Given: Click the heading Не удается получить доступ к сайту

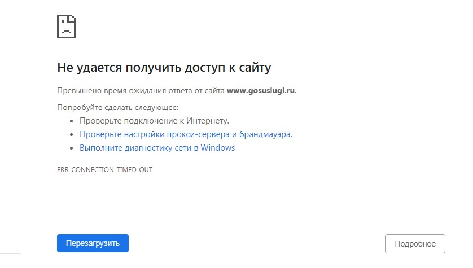Looking at the screenshot, I should (164, 67).
